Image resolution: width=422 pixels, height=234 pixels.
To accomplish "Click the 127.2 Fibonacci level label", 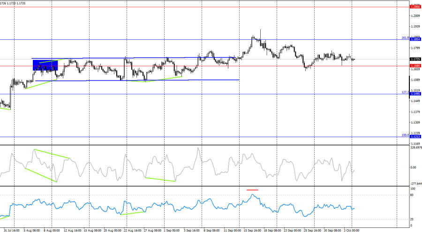I will pyautogui.click(x=406, y=92).
